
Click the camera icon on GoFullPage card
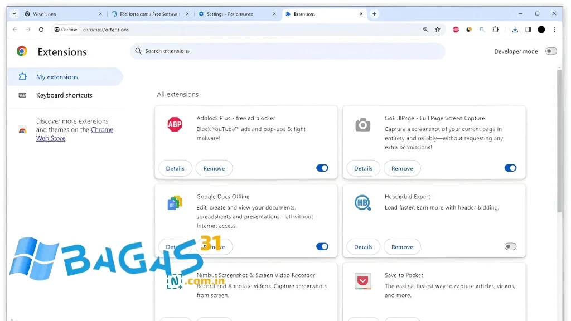point(362,124)
